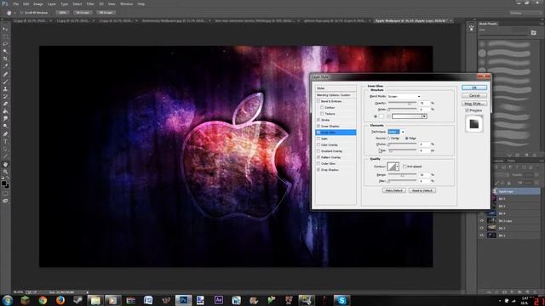The width and height of the screenshot is (545, 306).
Task: Toggle Drop Shadow effect checkbox
Action: (x=318, y=170)
